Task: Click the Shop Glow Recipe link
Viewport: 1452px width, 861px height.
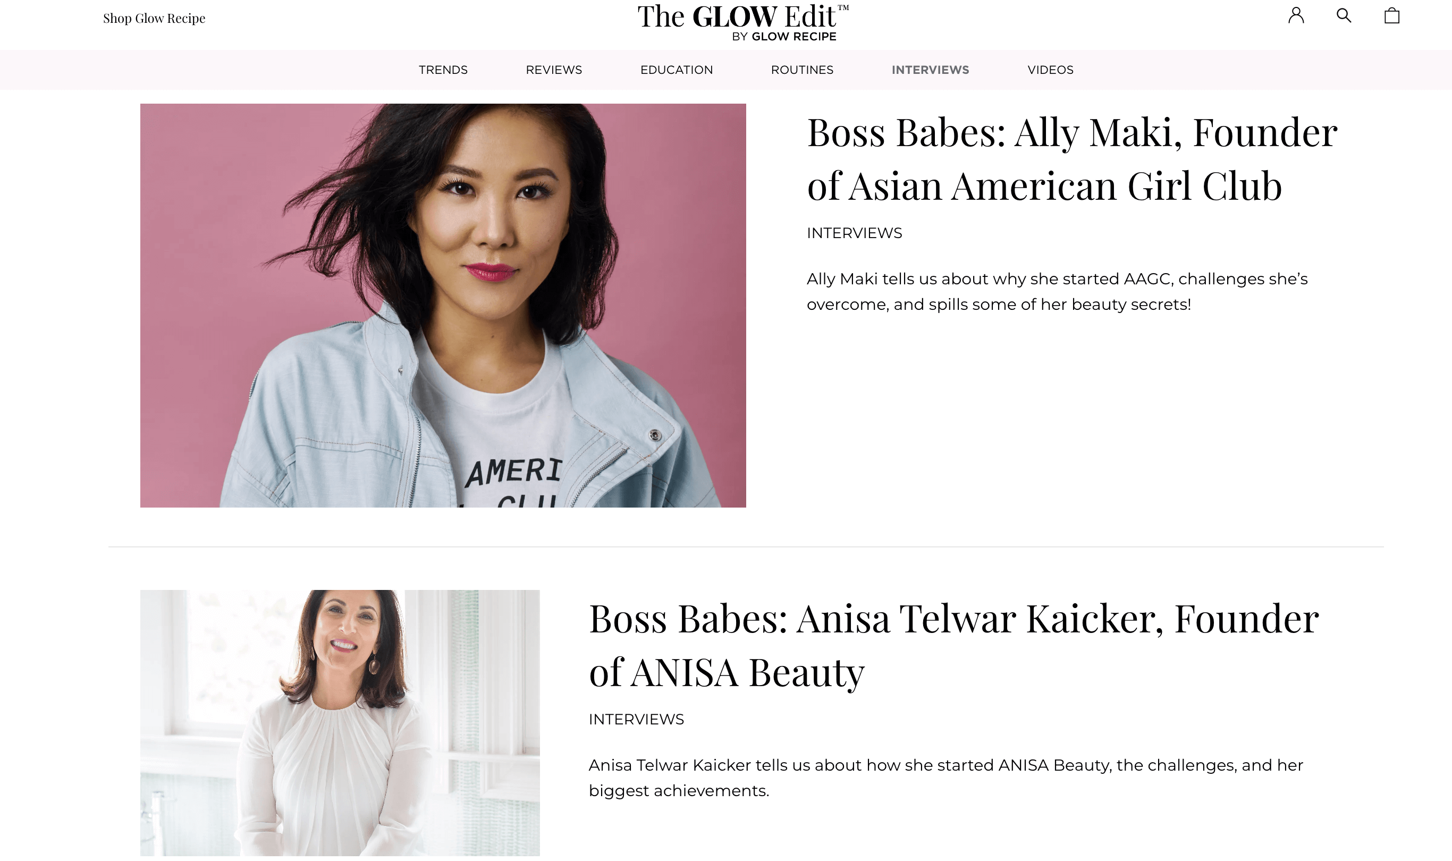Action: pos(154,19)
